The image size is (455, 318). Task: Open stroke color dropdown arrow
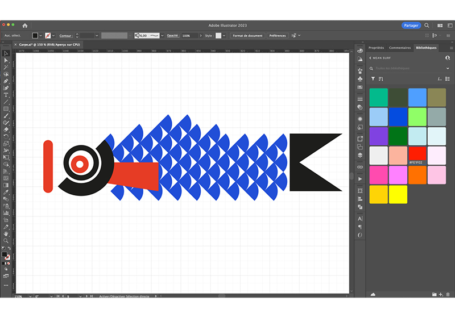click(x=53, y=36)
